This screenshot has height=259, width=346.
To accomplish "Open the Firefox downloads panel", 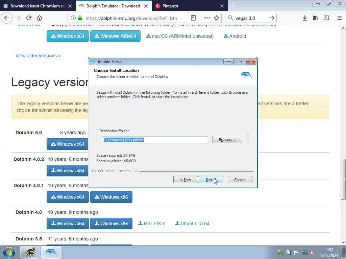I will [x=304, y=18].
